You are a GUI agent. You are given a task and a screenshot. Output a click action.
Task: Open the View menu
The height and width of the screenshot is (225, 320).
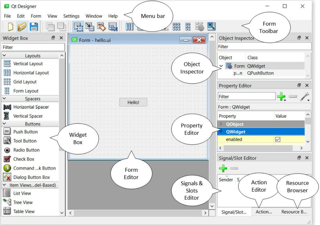pos(52,16)
